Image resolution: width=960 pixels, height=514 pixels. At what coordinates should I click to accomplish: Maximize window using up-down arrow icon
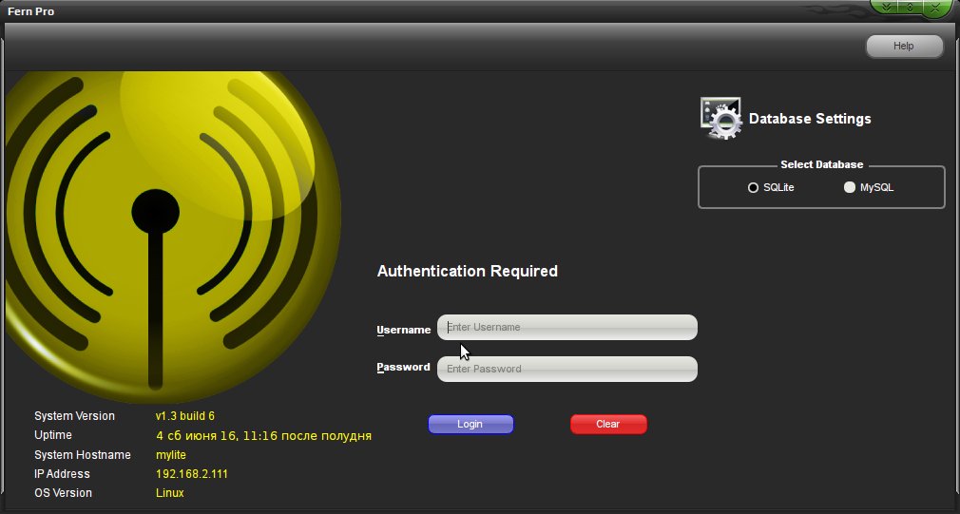910,8
